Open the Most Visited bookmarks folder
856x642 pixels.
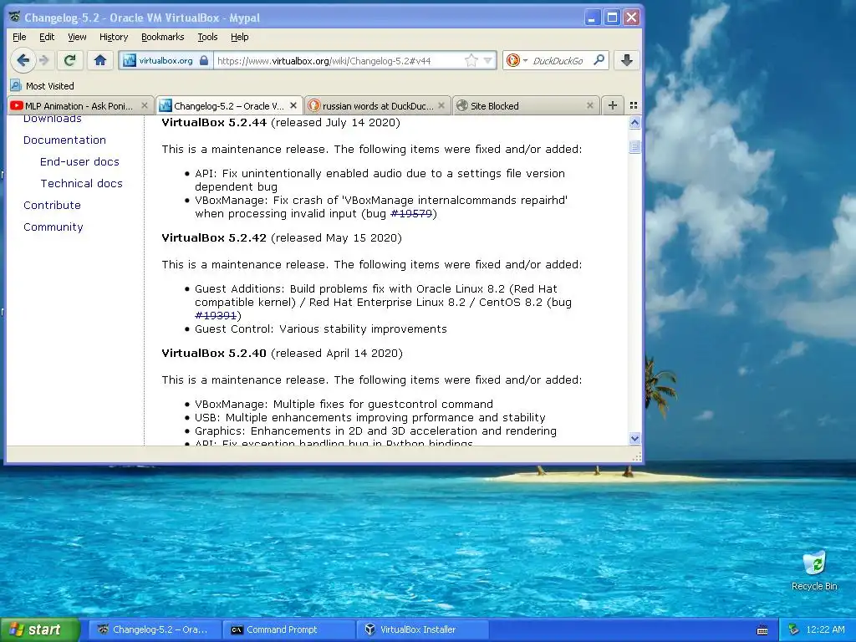pyautogui.click(x=43, y=86)
